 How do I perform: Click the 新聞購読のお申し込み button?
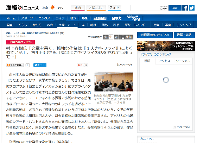(x=155, y=35)
